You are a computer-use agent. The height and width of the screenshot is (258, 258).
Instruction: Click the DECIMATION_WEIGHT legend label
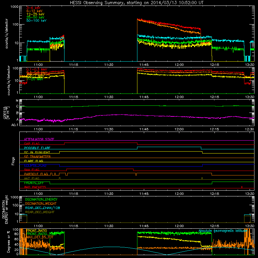click(x=41, y=203)
